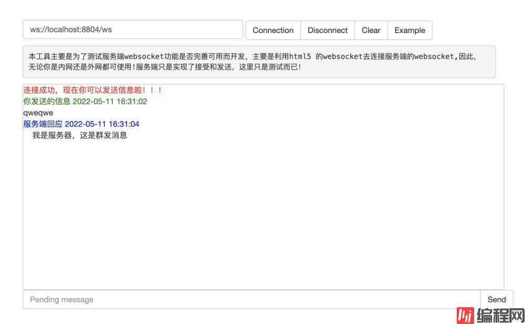Select the green 你发送的信息 label
Viewport: 525px width, 324px height.
pos(47,102)
